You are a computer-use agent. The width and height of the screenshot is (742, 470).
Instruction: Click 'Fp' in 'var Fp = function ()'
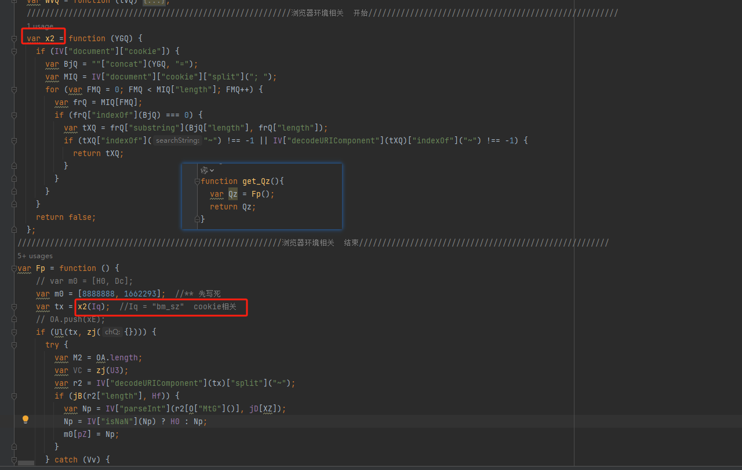click(41, 268)
